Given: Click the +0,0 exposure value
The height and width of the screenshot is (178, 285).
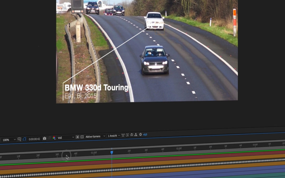Looking at the screenshot, I should pyautogui.click(x=145, y=134).
